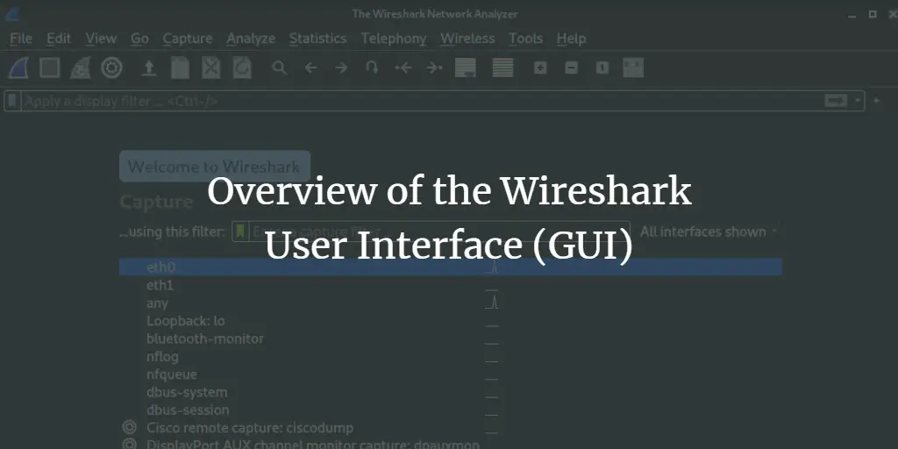Viewport: 898px width, 449px height.
Task: Select the nflog interface row
Action: (450, 356)
